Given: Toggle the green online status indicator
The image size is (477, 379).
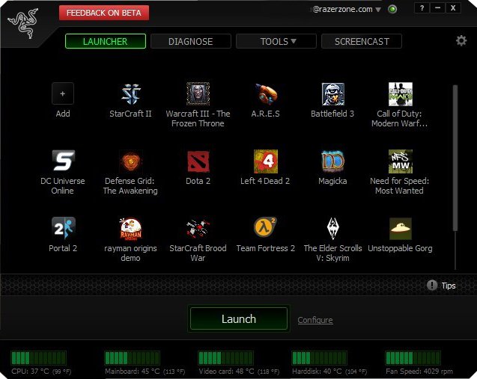Looking at the screenshot, I should (x=392, y=10).
